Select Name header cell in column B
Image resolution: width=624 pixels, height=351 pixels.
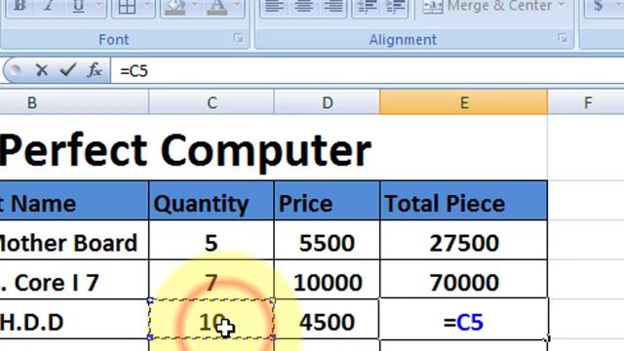74,201
